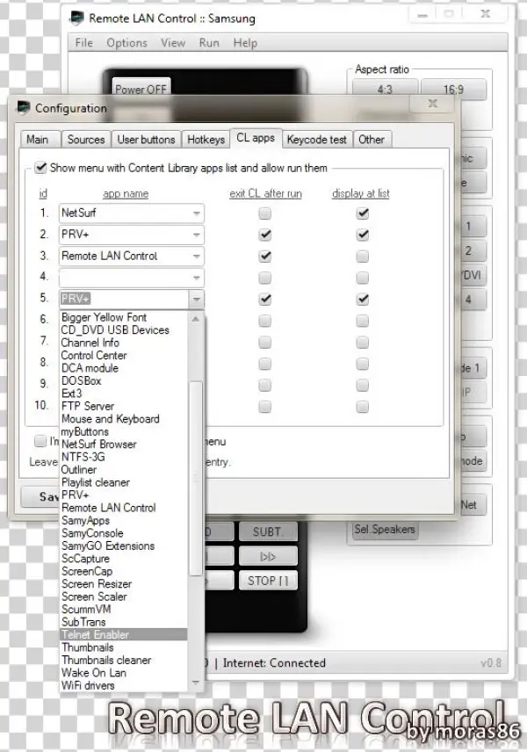Open the Options menu
This screenshot has height=752, width=527.
pyautogui.click(x=127, y=43)
